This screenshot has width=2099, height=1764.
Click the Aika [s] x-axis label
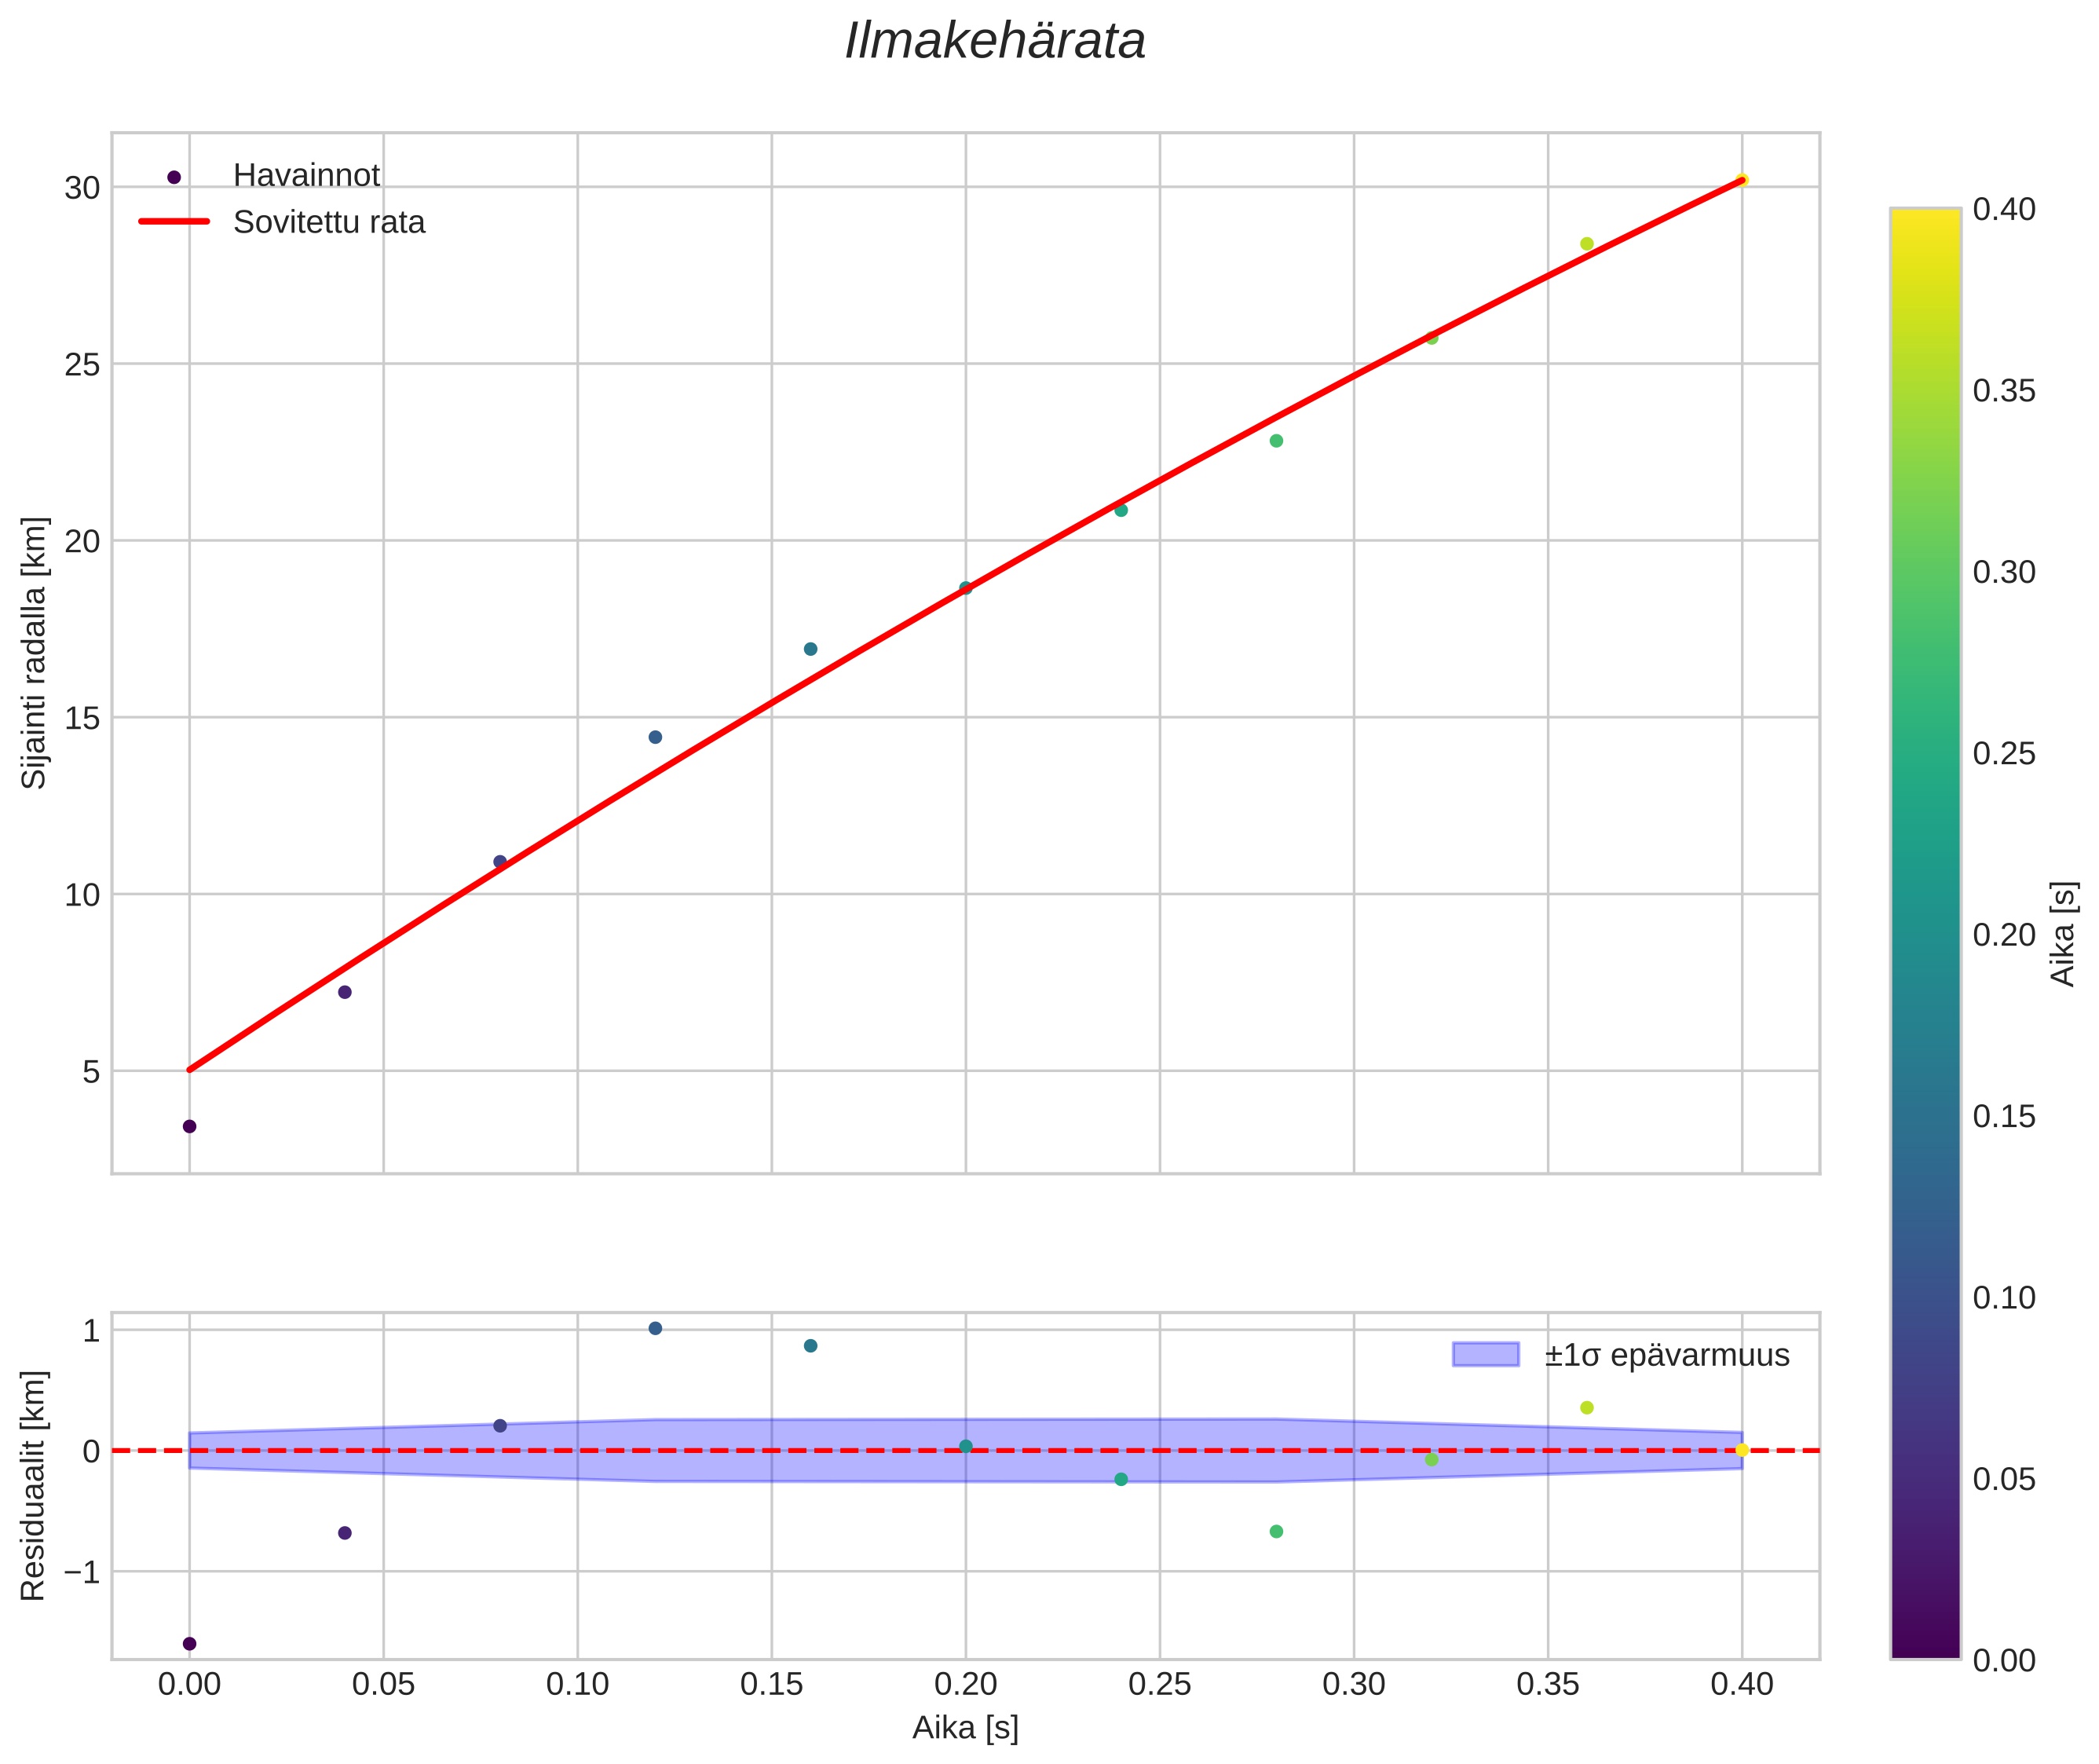(x=965, y=1727)
